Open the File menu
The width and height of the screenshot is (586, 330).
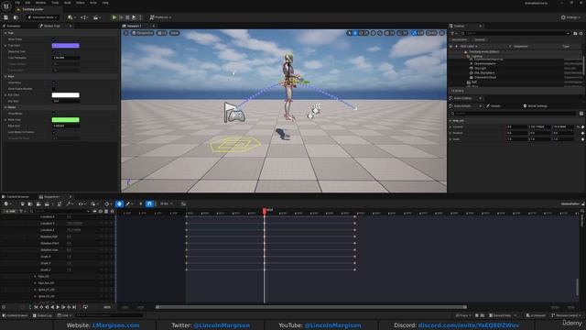point(17,3)
